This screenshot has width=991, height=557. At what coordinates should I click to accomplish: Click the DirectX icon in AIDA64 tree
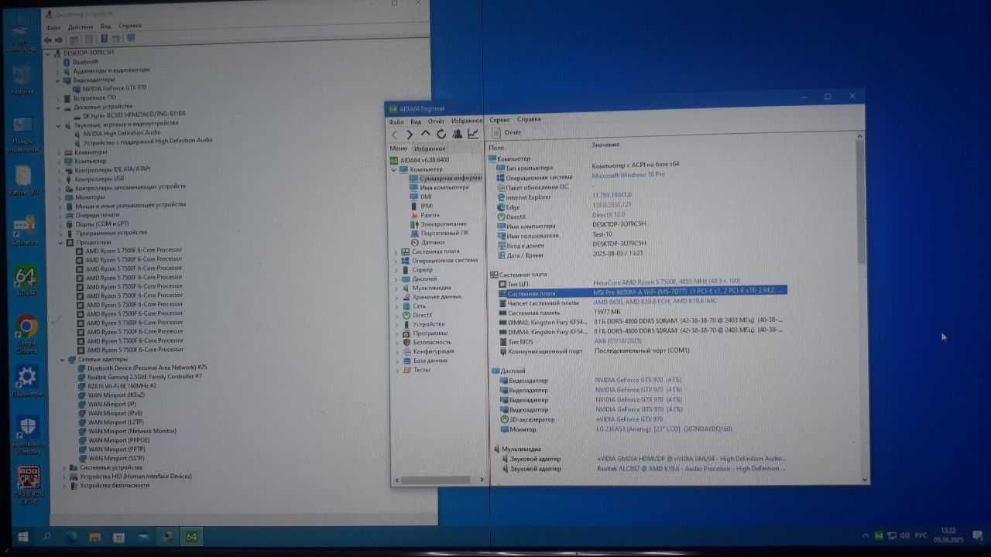pyautogui.click(x=406, y=316)
